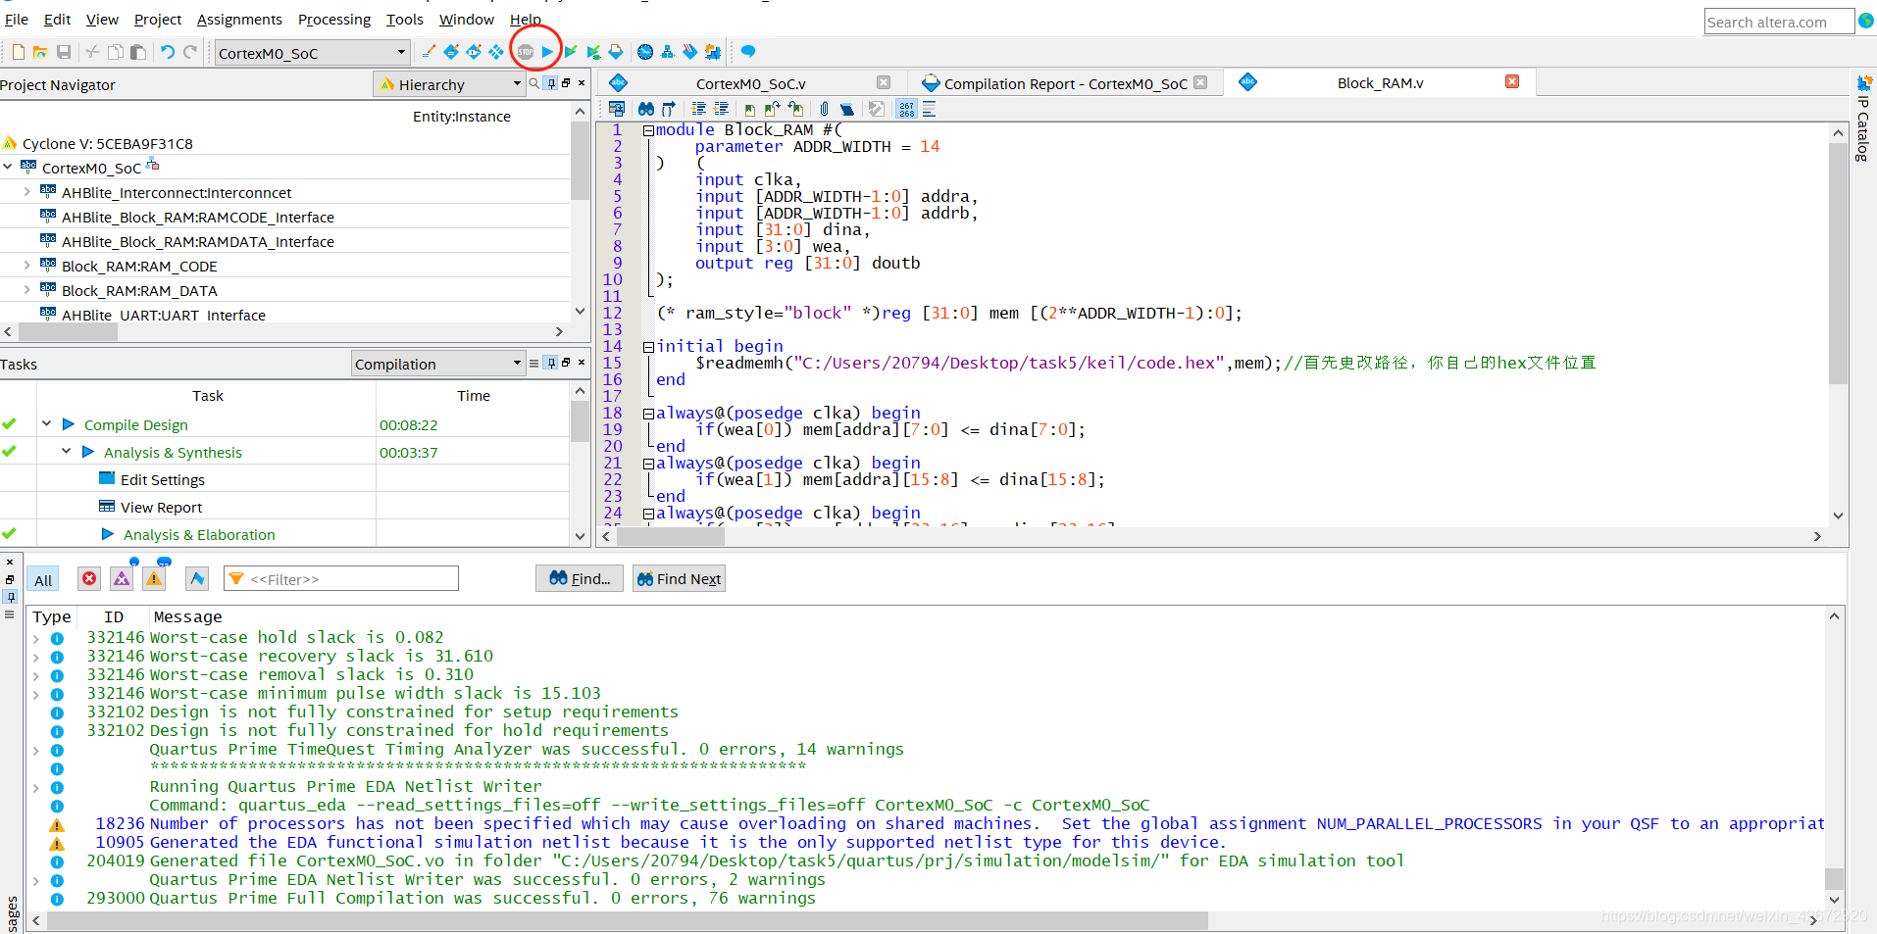Save the current file using the floppy icon
Viewport: 1877px width, 934px height.
[x=64, y=52]
